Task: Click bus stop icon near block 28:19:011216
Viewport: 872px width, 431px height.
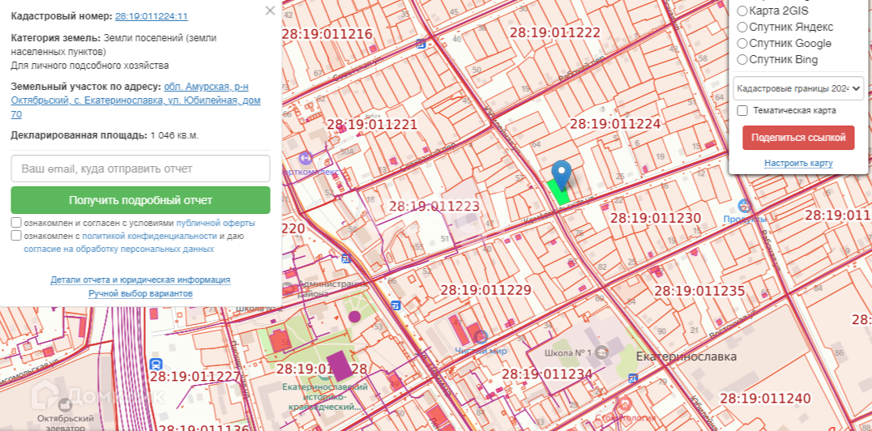Action: click(x=421, y=43)
